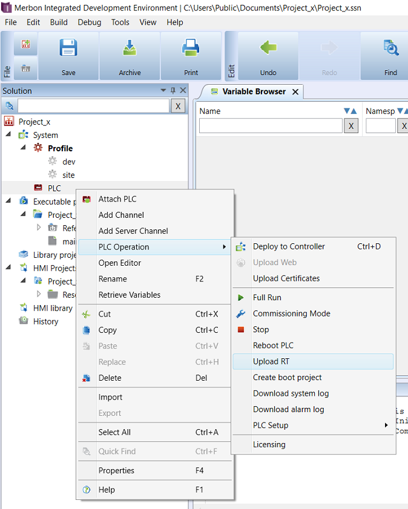Open the Solution panel dropdown arrow

point(163,90)
